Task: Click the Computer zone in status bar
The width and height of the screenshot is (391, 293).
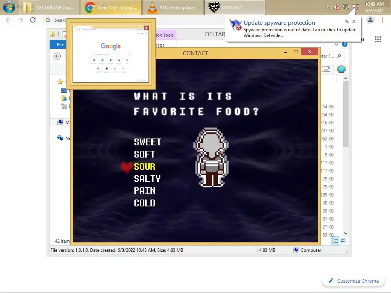Action: [307, 250]
